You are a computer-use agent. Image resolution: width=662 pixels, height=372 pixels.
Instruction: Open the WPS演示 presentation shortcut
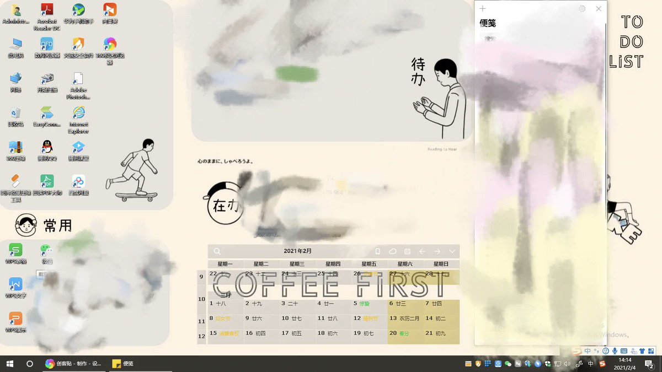pyautogui.click(x=16, y=322)
